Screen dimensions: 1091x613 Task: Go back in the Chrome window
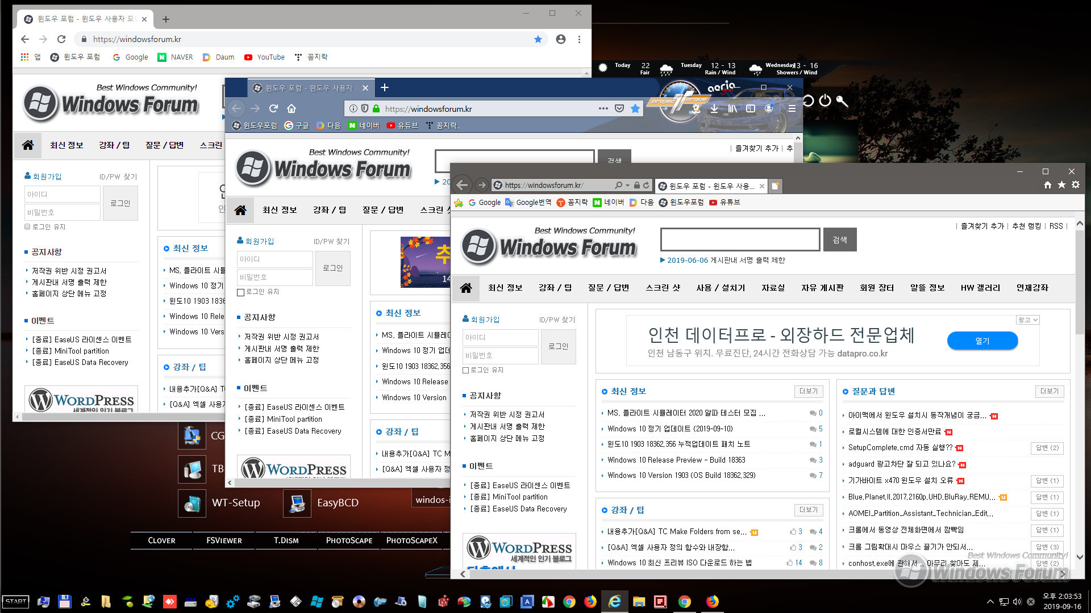click(x=25, y=39)
